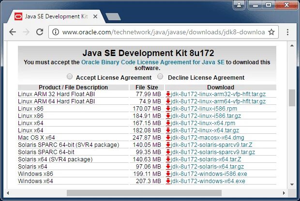Click the Windows x64 row label
This screenshot has height=201, width=300.
(35, 181)
